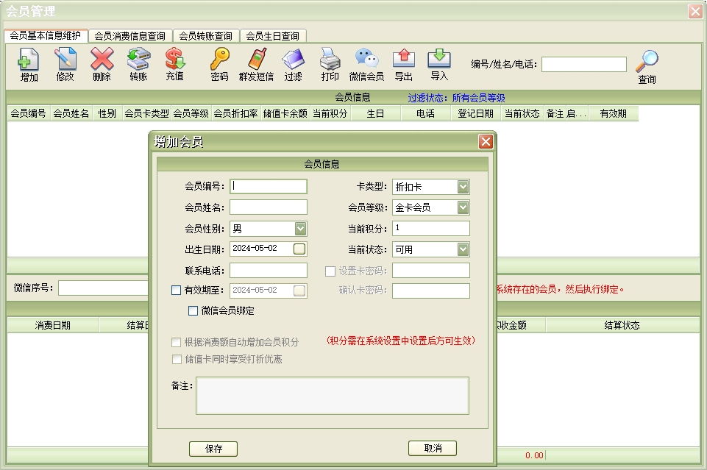The width and height of the screenshot is (707, 470).
Task: Click the 打印 (print) toolbar icon
Action: click(x=330, y=60)
